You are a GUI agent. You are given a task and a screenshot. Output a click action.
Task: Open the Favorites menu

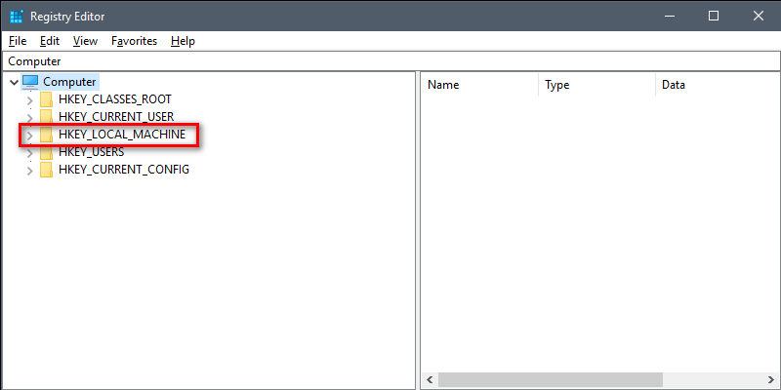134,41
